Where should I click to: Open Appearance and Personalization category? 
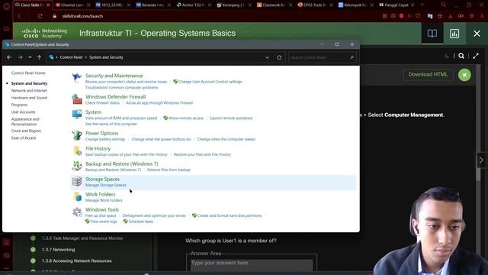[25, 121]
